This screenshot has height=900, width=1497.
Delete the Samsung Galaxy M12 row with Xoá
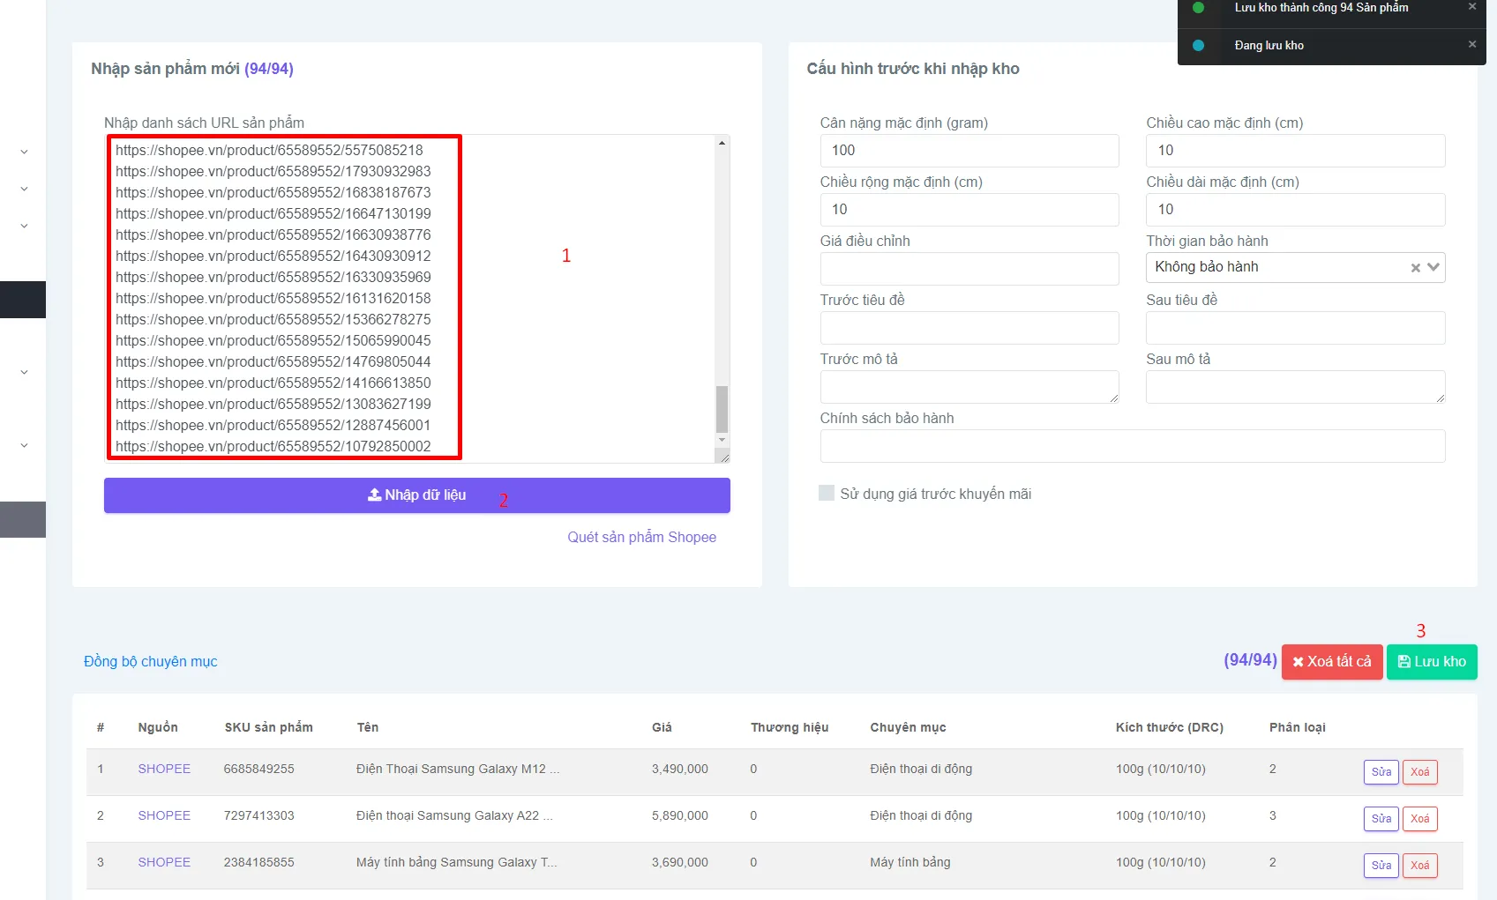pyautogui.click(x=1420, y=772)
